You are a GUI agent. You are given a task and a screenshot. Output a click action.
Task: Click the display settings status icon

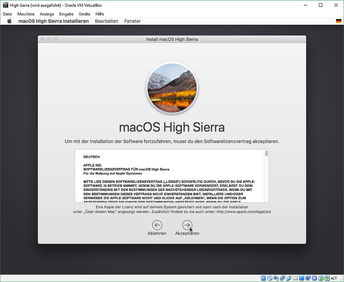(x=302, y=278)
